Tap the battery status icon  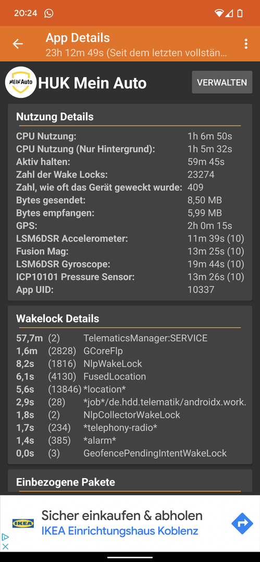click(240, 13)
